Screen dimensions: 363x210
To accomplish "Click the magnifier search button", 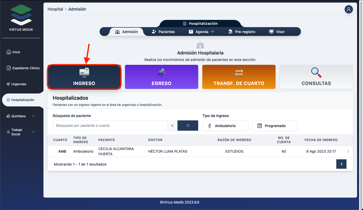I will coord(188,126).
